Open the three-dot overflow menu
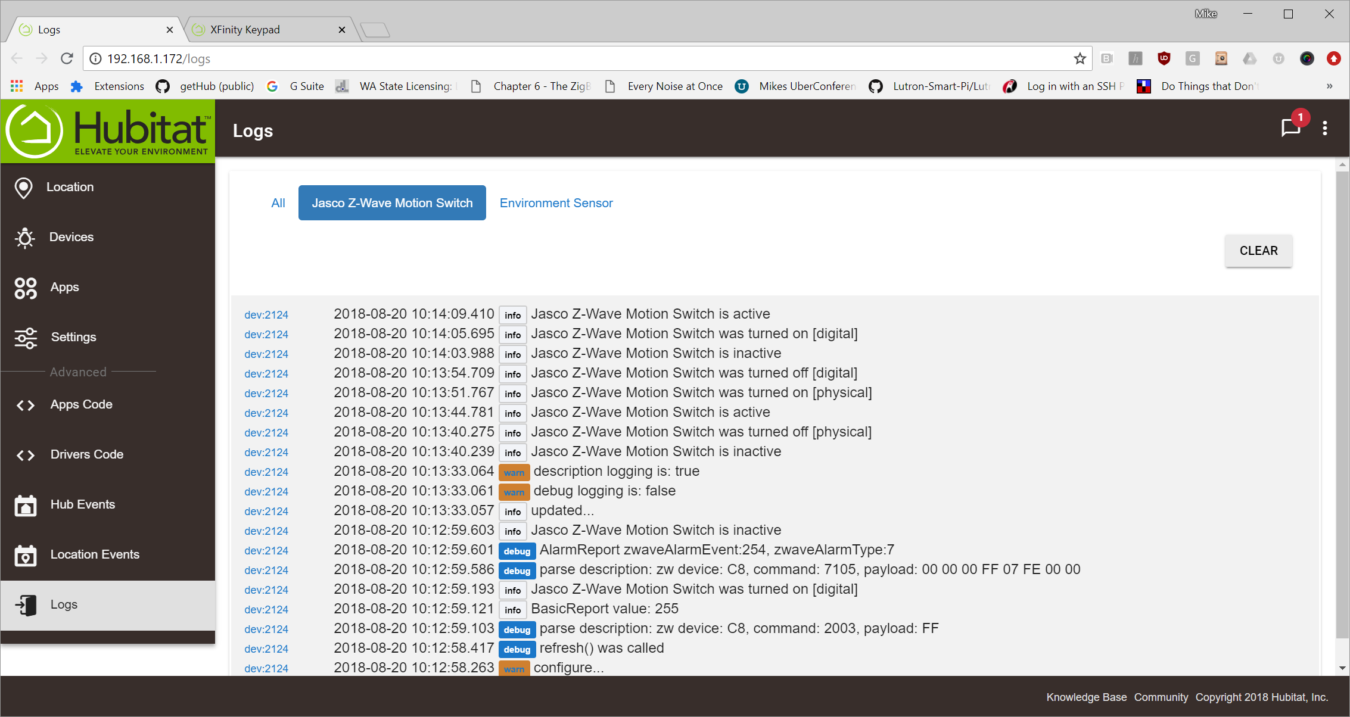This screenshot has height=717, width=1350. (1325, 128)
